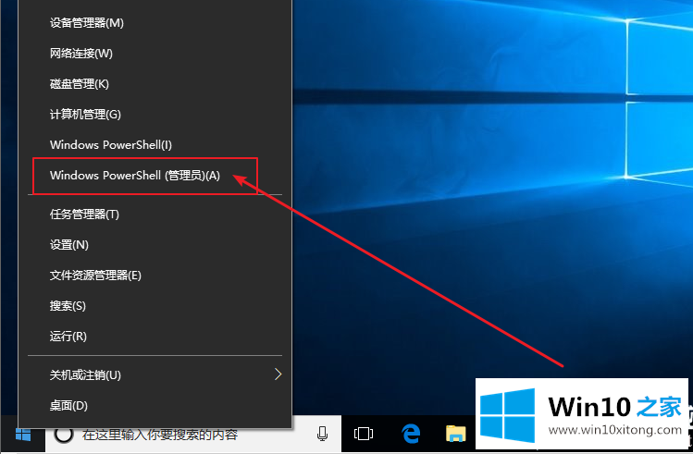Open File Explorer taskbar icon
This screenshot has height=454, width=693.
point(455,434)
